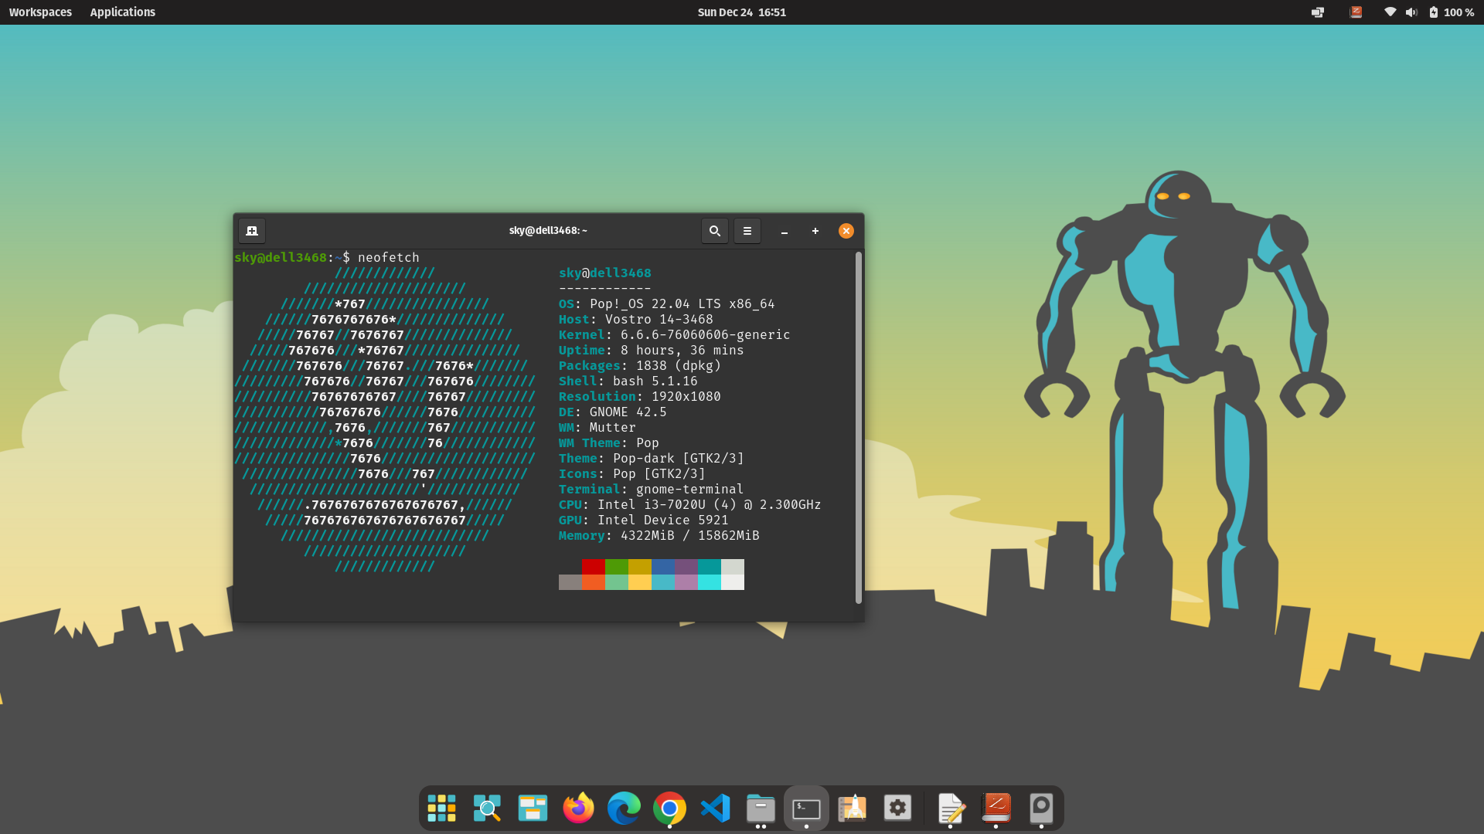Click the neofetch command text at prompt

pyautogui.click(x=389, y=257)
